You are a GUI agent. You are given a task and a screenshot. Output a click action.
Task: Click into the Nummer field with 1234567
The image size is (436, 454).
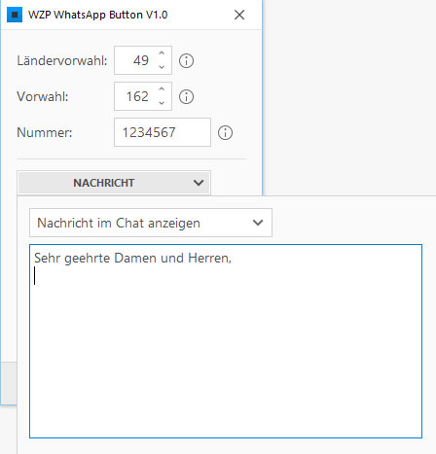163,132
